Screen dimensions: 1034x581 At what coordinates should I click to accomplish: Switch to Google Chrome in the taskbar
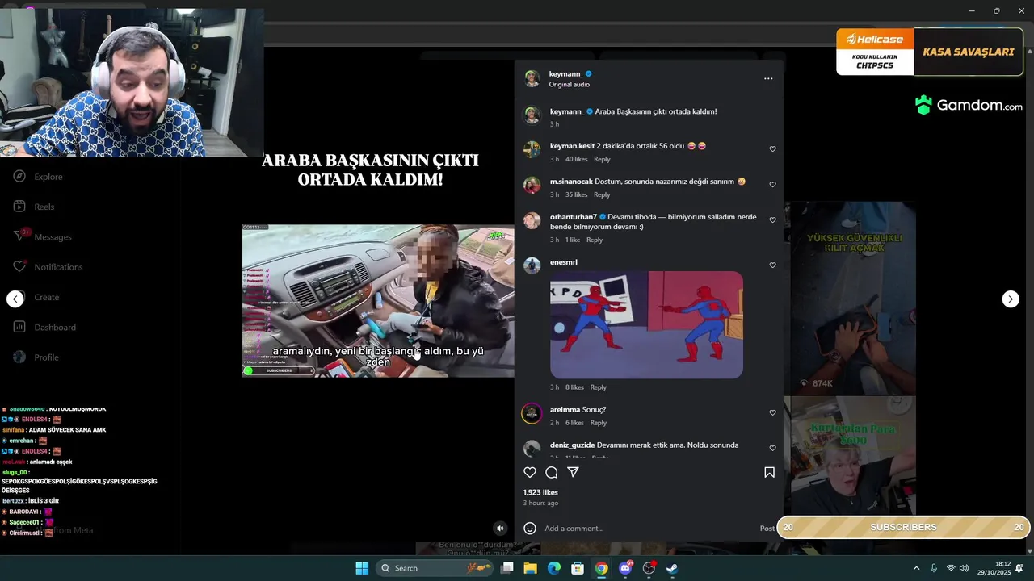click(602, 568)
